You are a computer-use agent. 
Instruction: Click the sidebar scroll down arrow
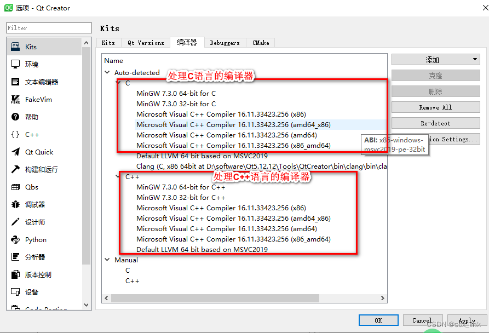(87, 305)
